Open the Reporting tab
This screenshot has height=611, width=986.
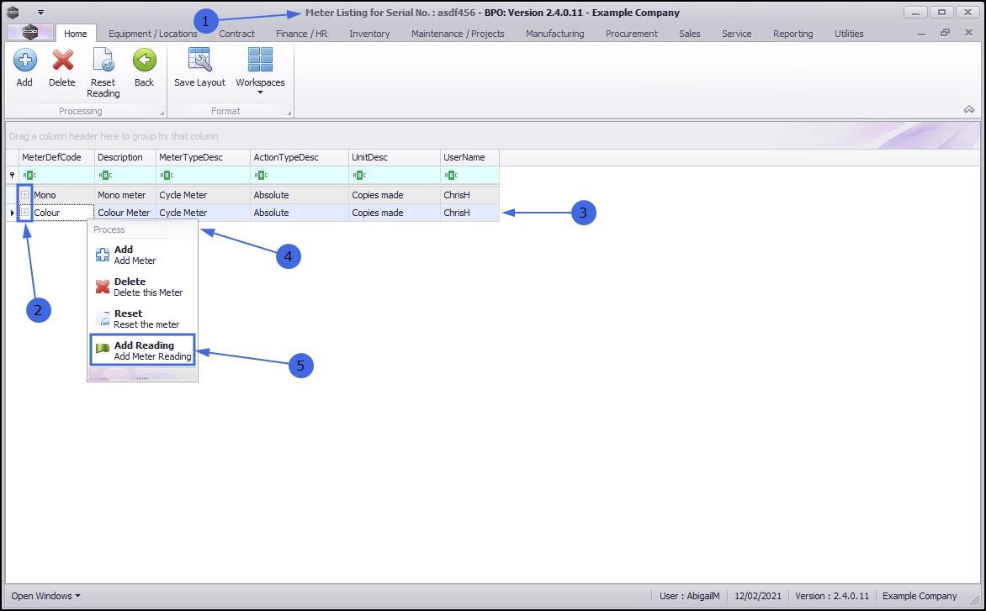pyautogui.click(x=793, y=34)
